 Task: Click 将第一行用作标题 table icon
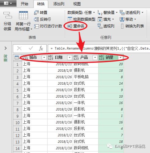(x=23, y=15)
